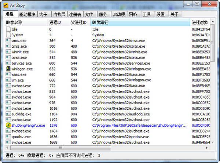
Task: Open the 驱动模块 tab
Action: [27, 14]
